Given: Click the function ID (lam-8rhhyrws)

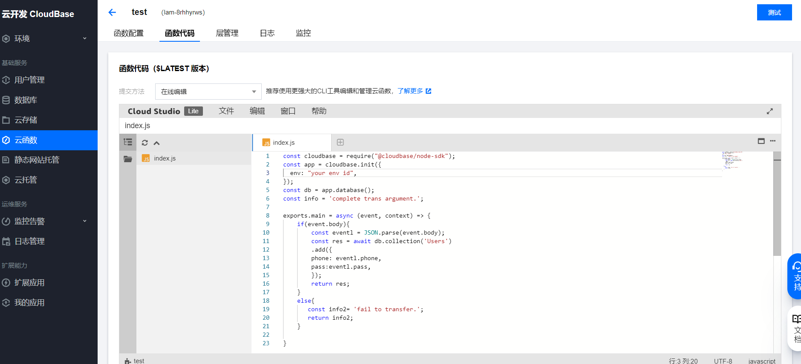Looking at the screenshot, I should tap(183, 12).
